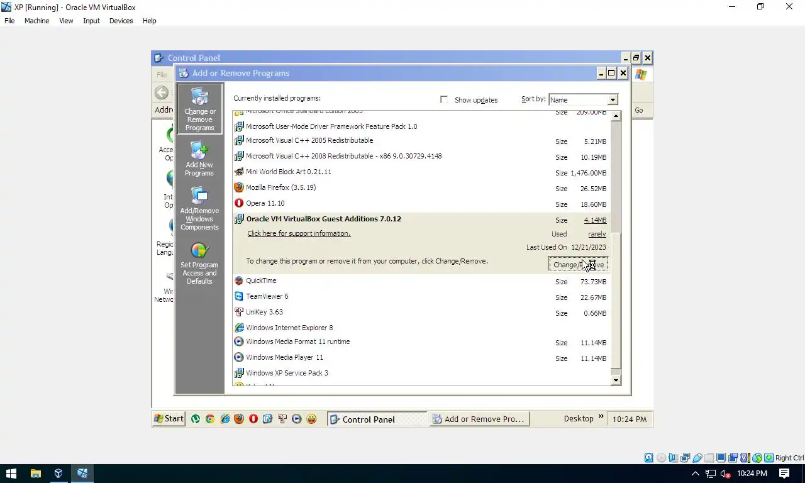Click the UniKey 3.63 program icon
Viewport: 805px width, 483px height.
pyautogui.click(x=239, y=312)
